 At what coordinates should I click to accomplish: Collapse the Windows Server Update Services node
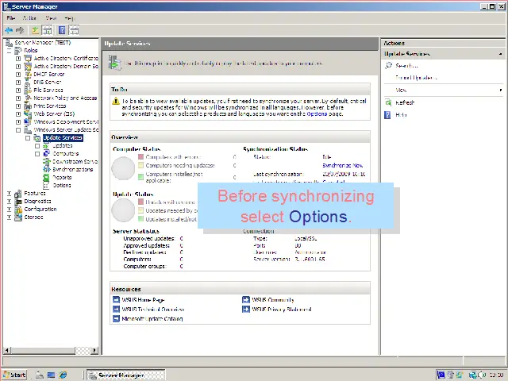(18, 130)
